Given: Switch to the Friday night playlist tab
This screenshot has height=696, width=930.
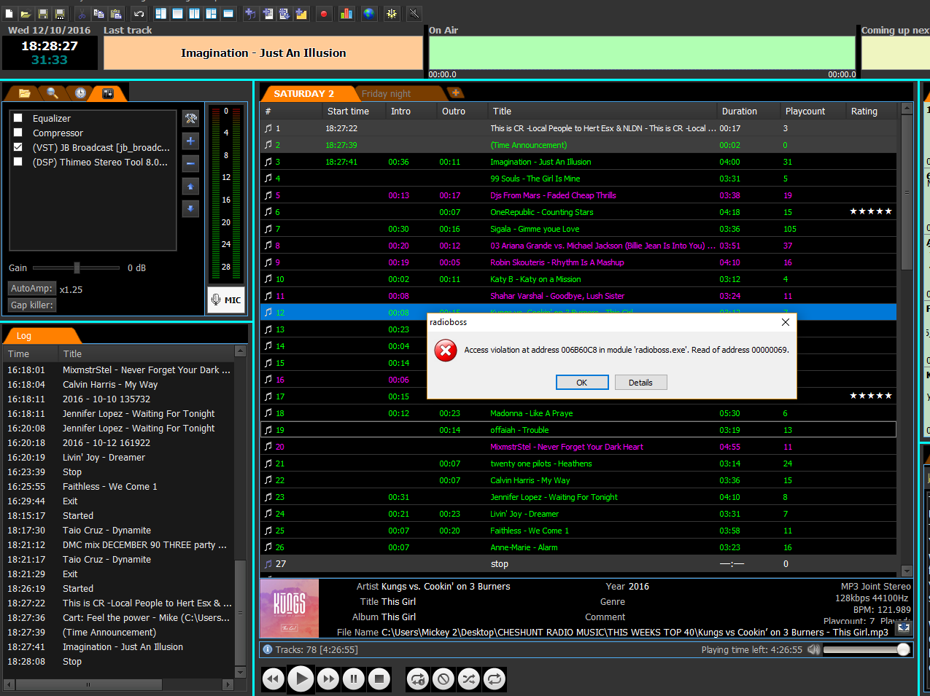Looking at the screenshot, I should coord(387,93).
